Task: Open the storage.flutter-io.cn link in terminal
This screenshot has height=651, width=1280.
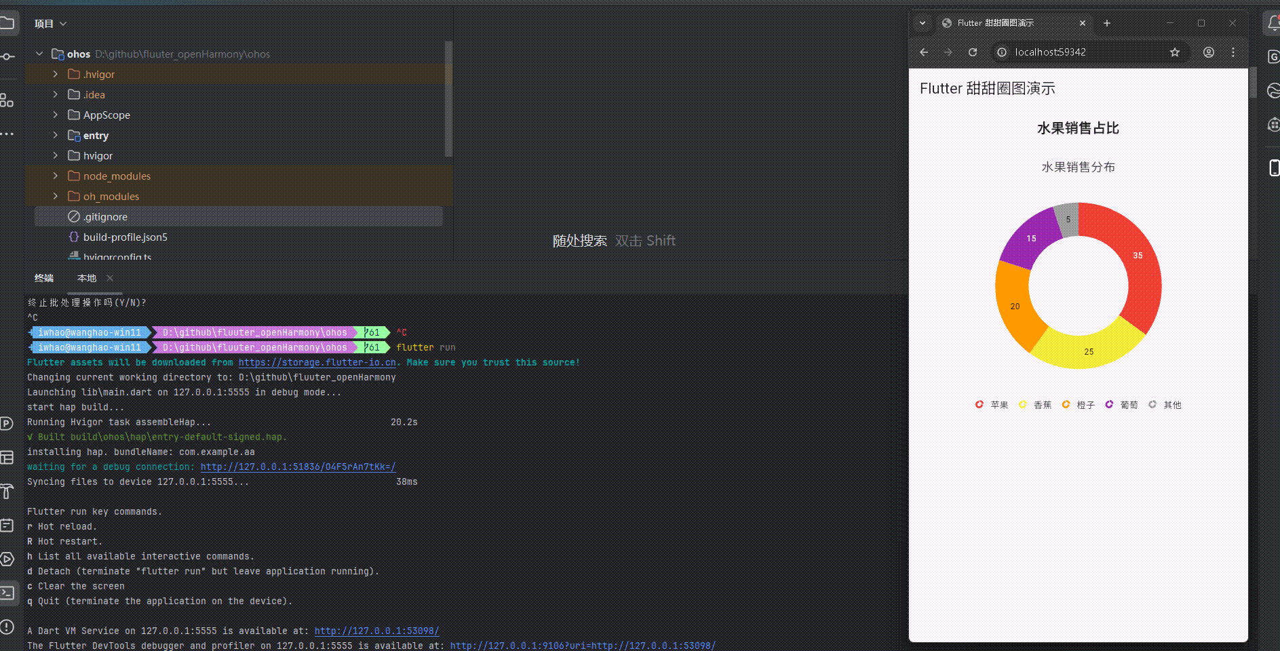Action: (x=317, y=362)
